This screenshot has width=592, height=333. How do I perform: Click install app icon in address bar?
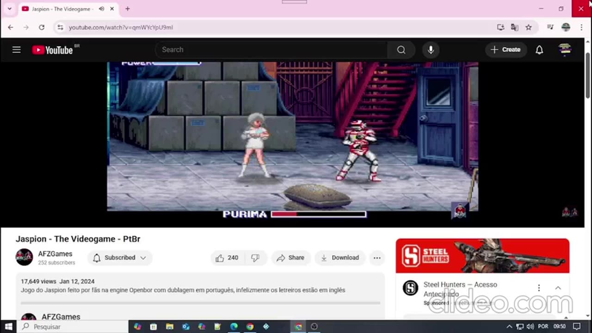(500, 27)
